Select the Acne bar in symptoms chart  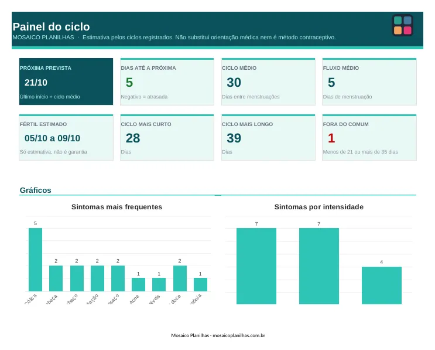(x=138, y=284)
